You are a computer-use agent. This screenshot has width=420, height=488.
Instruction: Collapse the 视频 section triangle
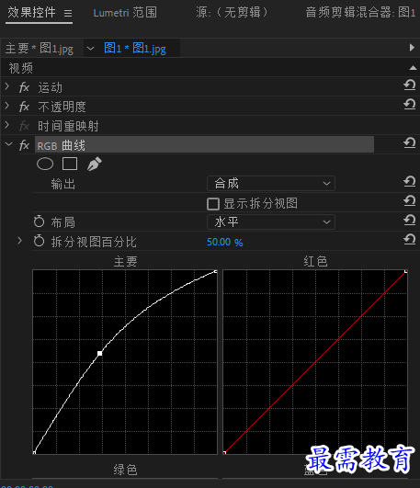pos(413,68)
